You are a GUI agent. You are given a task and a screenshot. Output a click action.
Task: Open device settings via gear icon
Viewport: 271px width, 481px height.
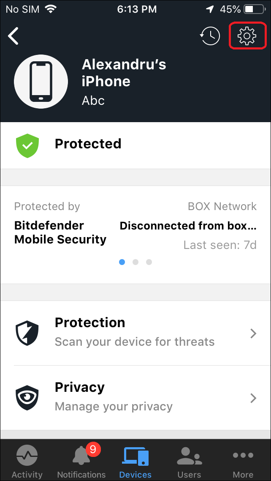(x=248, y=36)
